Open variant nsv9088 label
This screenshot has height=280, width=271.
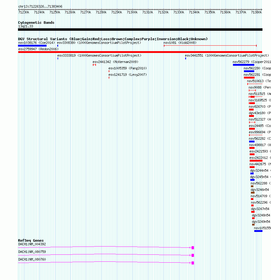coord(260,88)
